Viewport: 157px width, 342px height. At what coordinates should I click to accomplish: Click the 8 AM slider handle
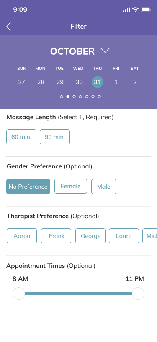(x=19, y=294)
